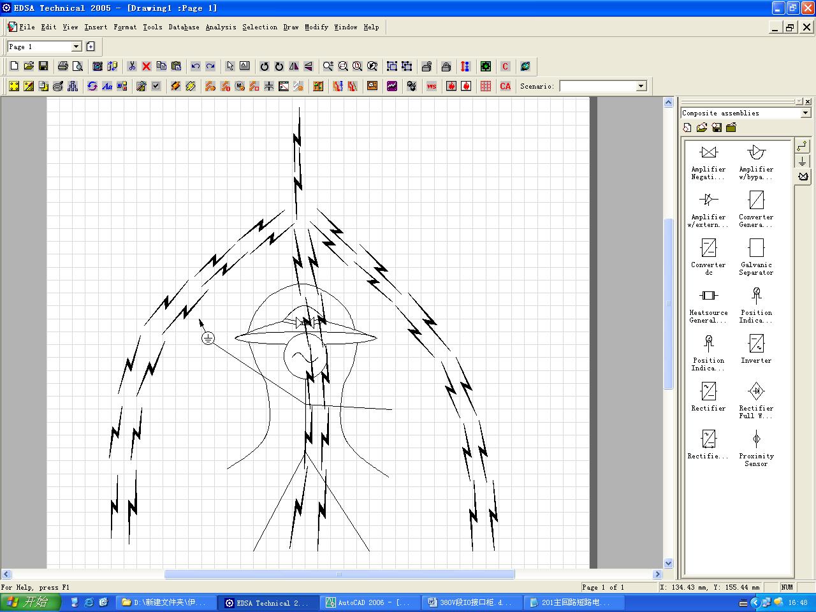
Task: Open the Composite assemblies dropdown
Action: [x=806, y=113]
